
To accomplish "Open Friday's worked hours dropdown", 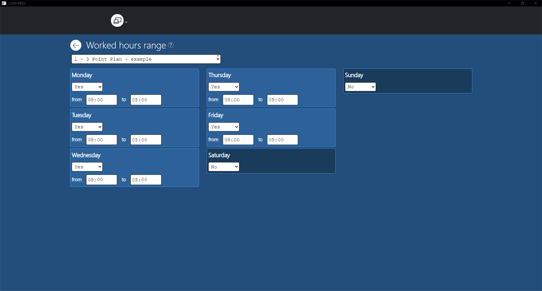I will (x=224, y=127).
